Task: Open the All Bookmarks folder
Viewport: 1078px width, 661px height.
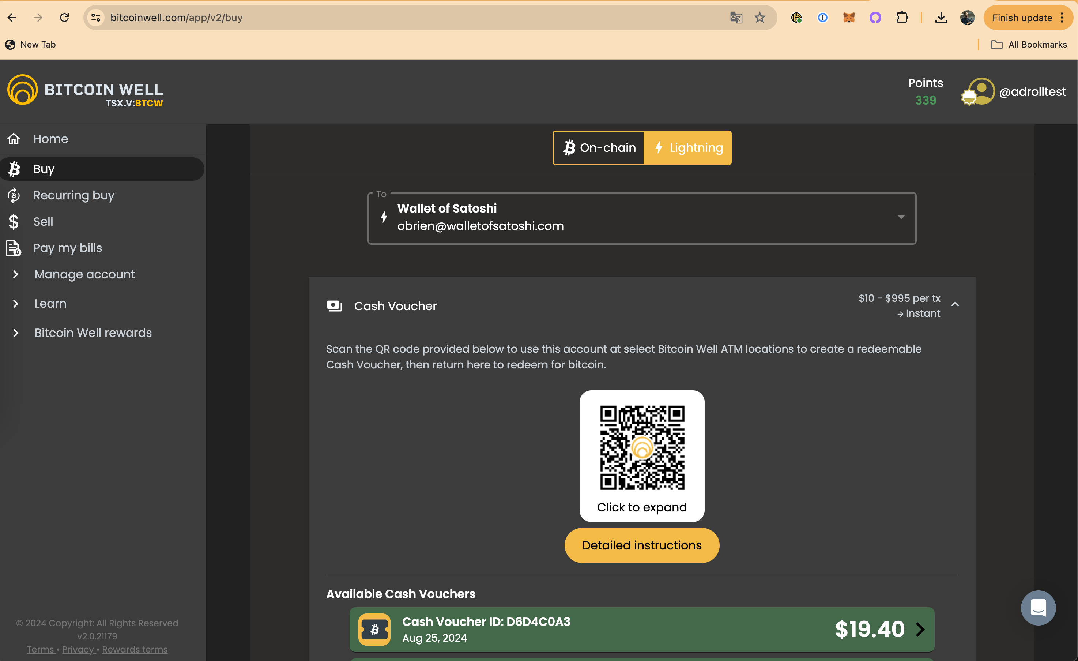Action: click(x=1029, y=44)
